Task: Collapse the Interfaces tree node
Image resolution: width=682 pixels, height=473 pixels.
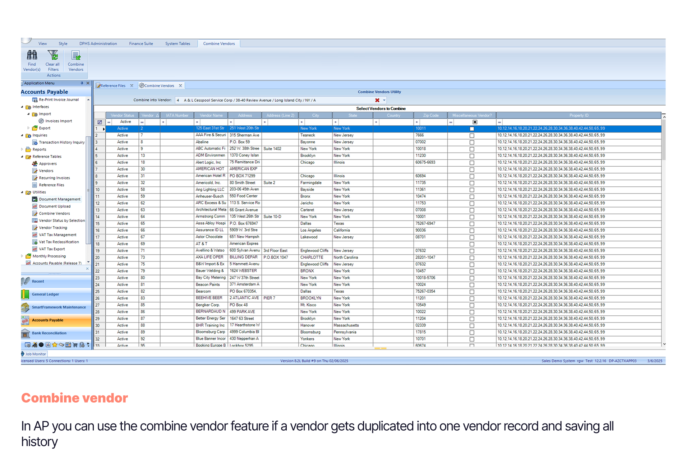Action: click(x=22, y=107)
